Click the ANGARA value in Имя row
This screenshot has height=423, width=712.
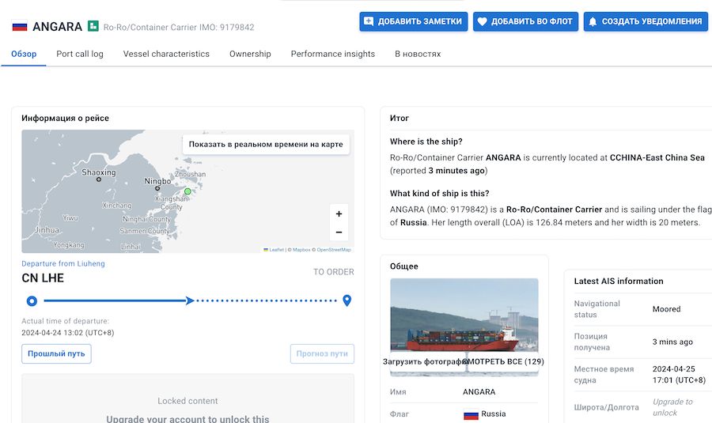tap(479, 391)
